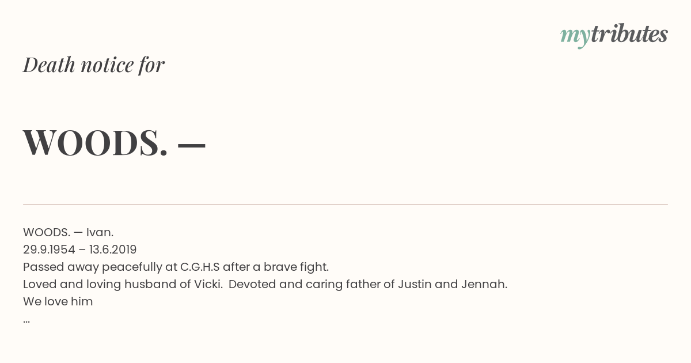The width and height of the screenshot is (691, 363).
Task: Click the phrase 'after a brave fight'
Action: tap(276, 267)
